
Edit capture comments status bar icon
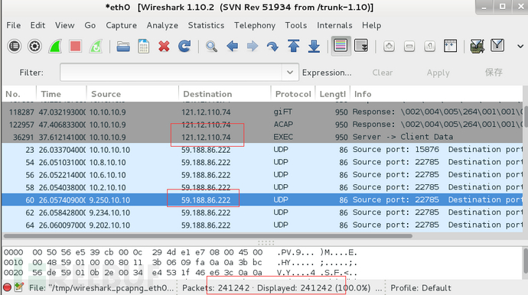(19, 287)
